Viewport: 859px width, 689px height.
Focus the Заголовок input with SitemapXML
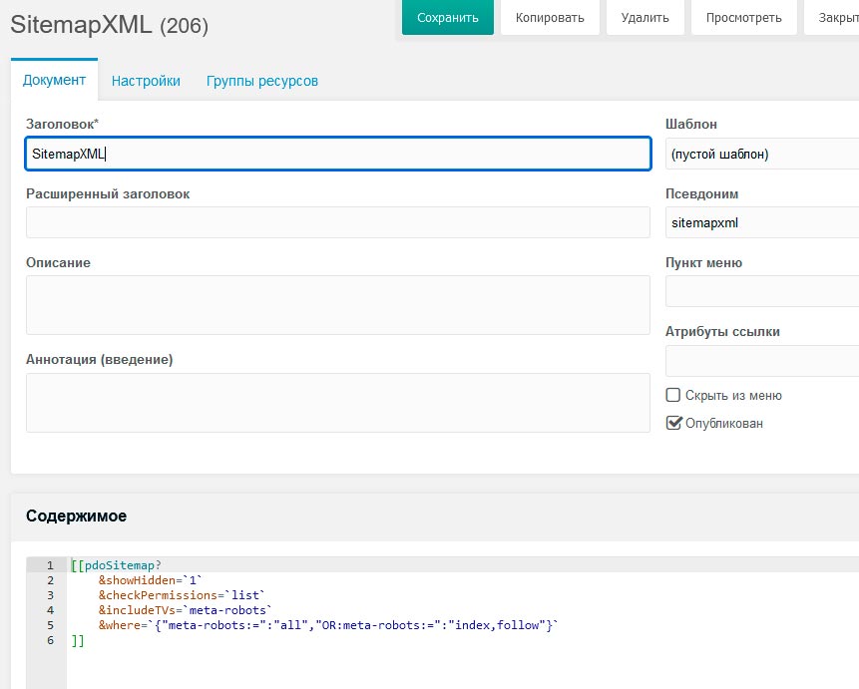pyautogui.click(x=338, y=154)
